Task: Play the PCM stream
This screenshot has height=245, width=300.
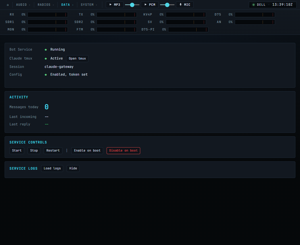Action: coord(150,5)
